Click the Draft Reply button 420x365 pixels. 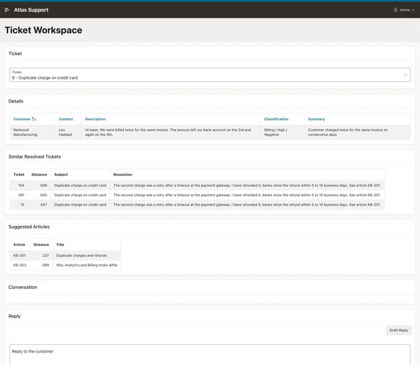(x=398, y=330)
